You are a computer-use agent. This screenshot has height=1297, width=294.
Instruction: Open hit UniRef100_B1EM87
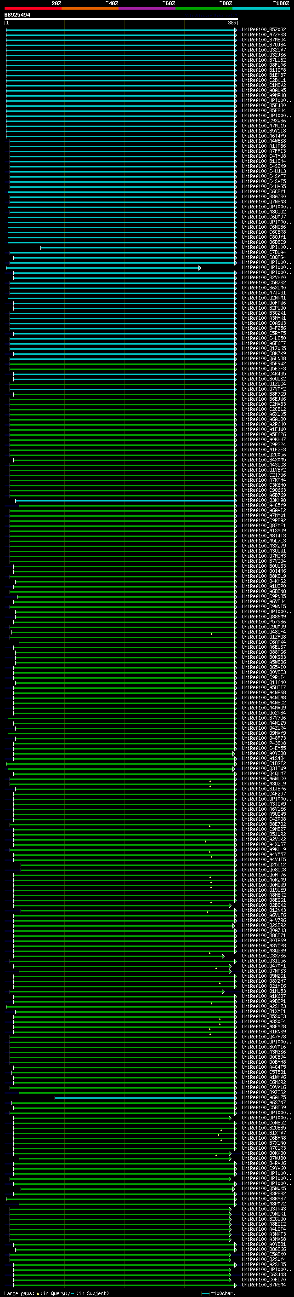point(264,75)
